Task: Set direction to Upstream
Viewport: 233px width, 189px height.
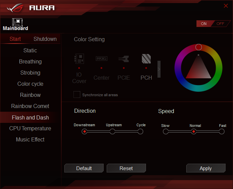Action: click(x=112, y=131)
